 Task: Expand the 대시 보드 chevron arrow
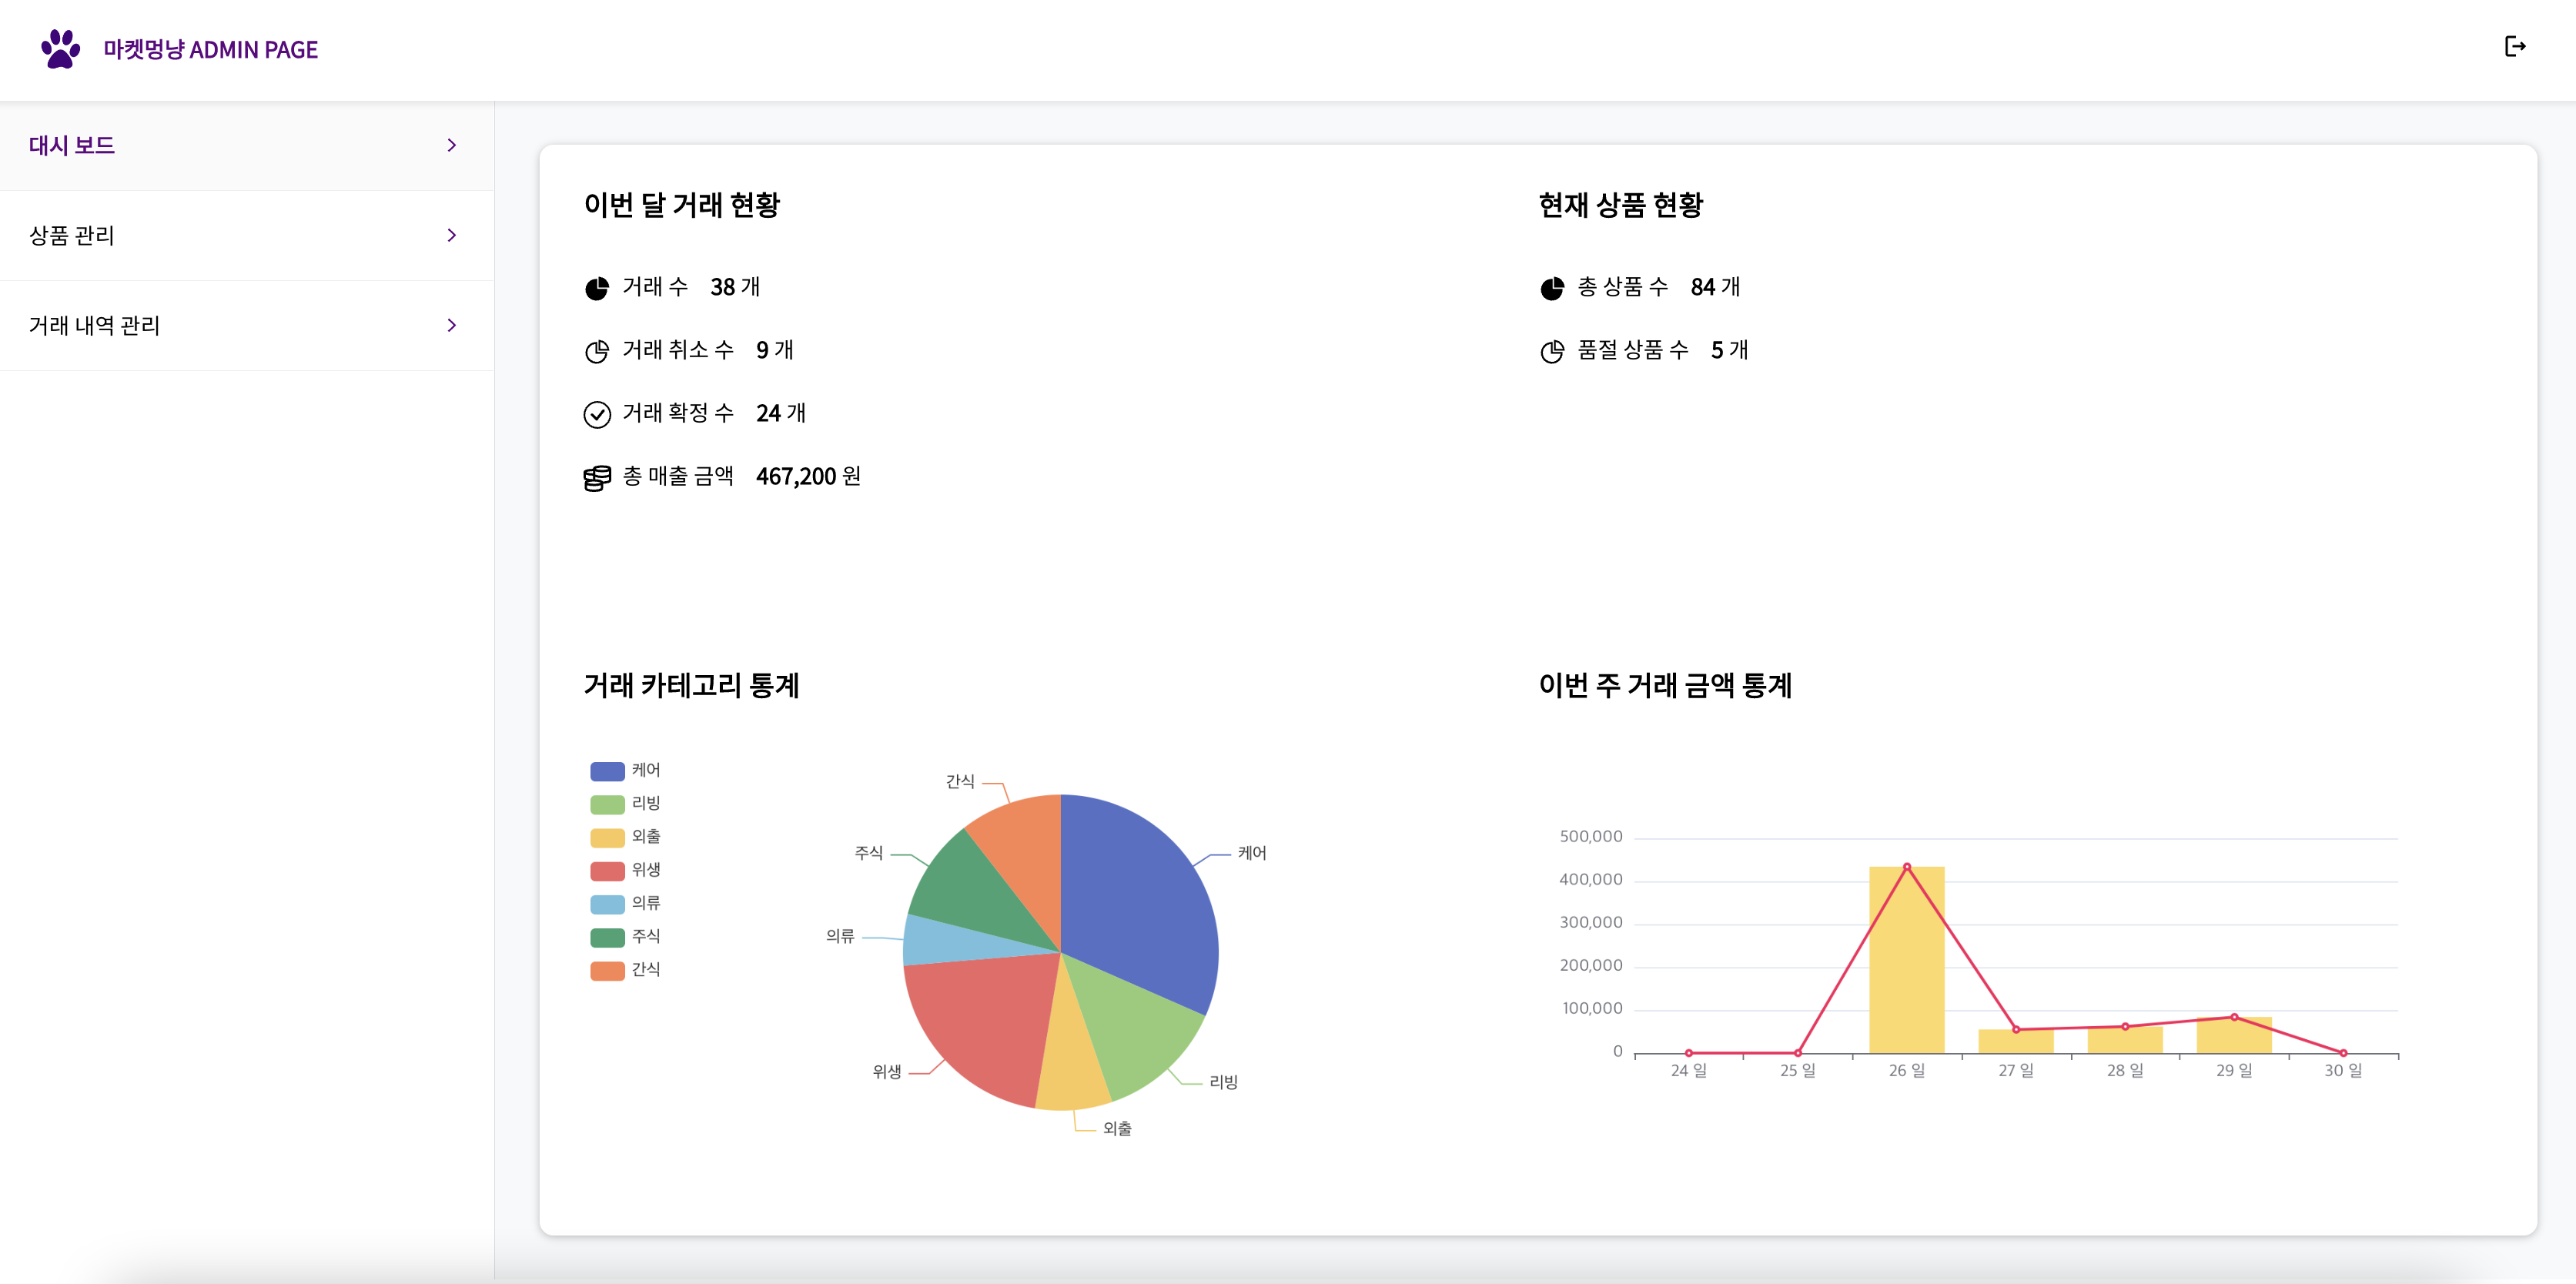pyautogui.click(x=452, y=146)
